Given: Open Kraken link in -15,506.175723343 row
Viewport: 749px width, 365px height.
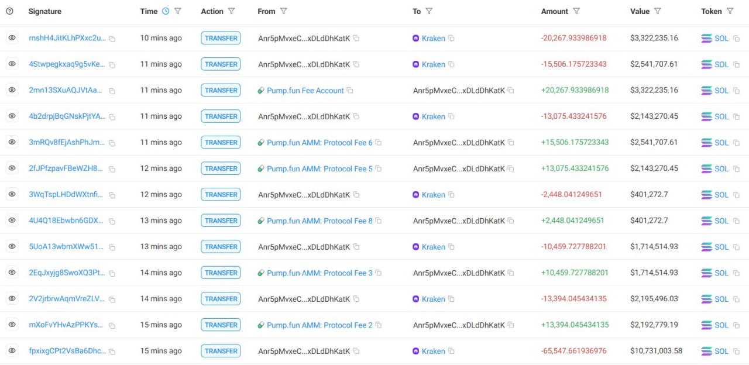Looking at the screenshot, I should point(434,64).
